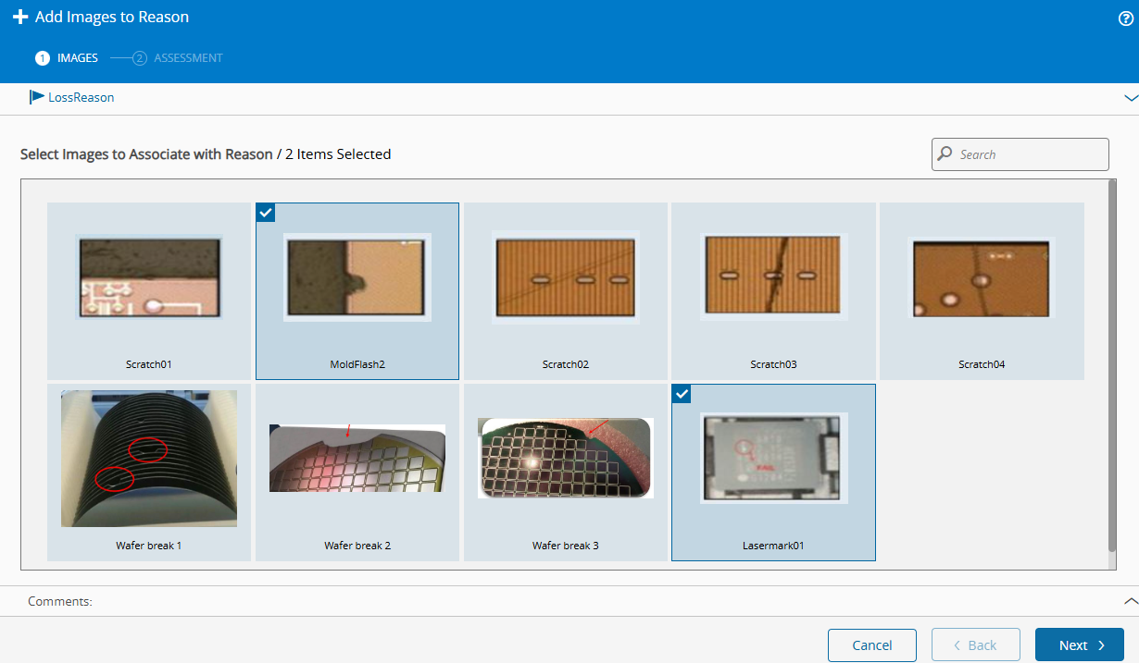This screenshot has width=1139, height=663.
Task: Select the Scratch03 image thumbnail
Action: (773, 277)
